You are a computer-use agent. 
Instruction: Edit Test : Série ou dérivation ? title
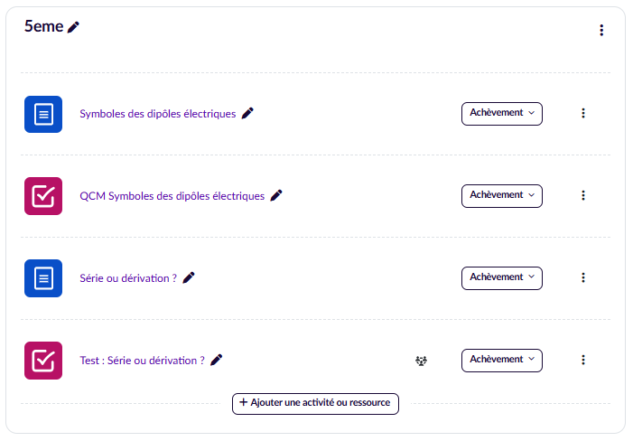(x=216, y=360)
